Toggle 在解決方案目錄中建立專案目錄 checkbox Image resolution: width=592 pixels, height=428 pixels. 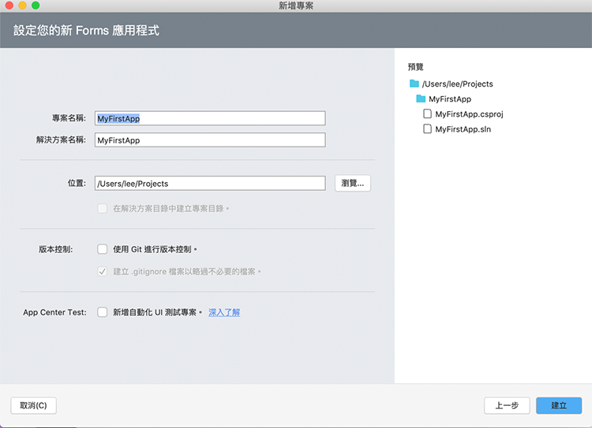pyautogui.click(x=103, y=208)
